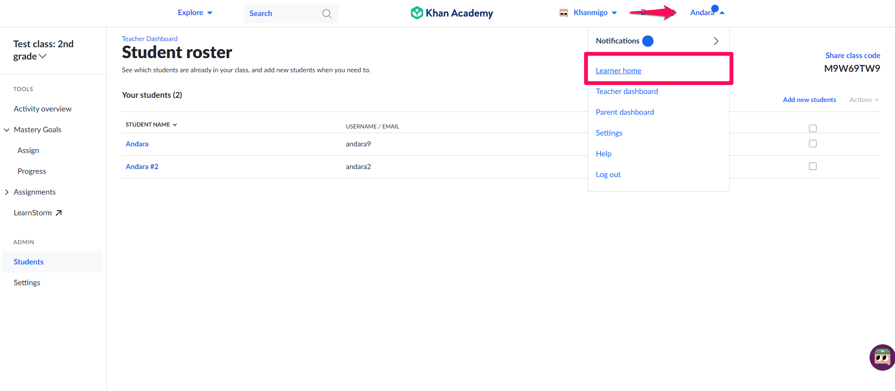Image resolution: width=895 pixels, height=391 pixels.
Task: Open Assign under Mastery Goals
Action: [x=28, y=151]
